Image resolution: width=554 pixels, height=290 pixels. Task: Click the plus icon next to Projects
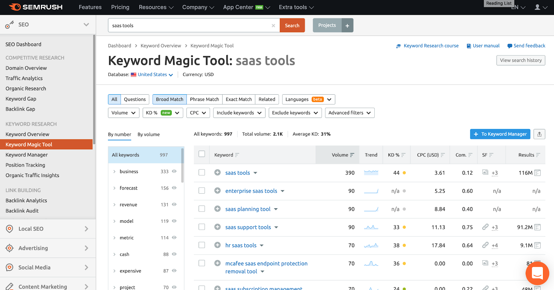pyautogui.click(x=347, y=26)
